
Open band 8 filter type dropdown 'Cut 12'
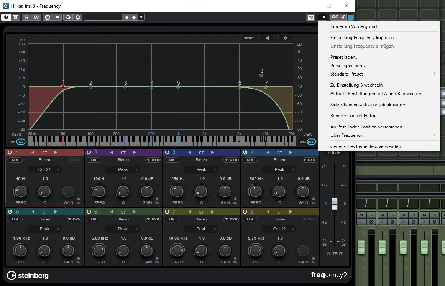(x=279, y=229)
